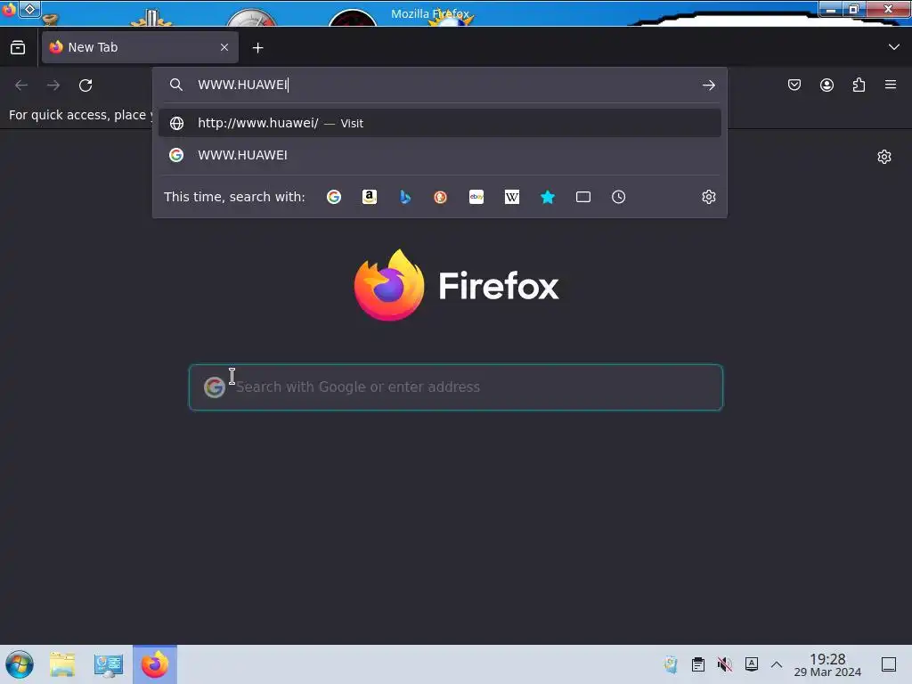Select WWW.HUAWEI Google search suggestion

pyautogui.click(x=440, y=155)
